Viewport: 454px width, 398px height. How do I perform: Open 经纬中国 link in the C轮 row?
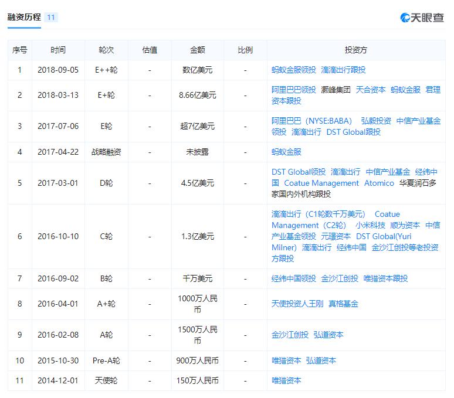click(x=351, y=248)
